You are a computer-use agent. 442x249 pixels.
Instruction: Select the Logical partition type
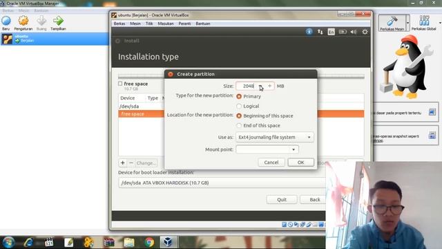pos(239,106)
